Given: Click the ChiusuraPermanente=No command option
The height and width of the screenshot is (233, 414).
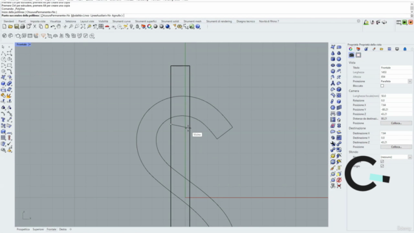Looking at the screenshot, I should (56, 16).
